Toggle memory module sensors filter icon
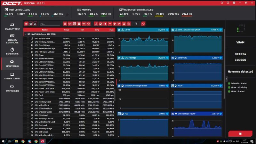The image size is (256, 144). 84,24
